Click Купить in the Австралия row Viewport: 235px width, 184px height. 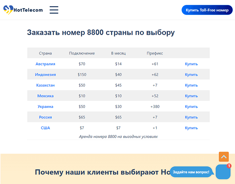coord(191,64)
